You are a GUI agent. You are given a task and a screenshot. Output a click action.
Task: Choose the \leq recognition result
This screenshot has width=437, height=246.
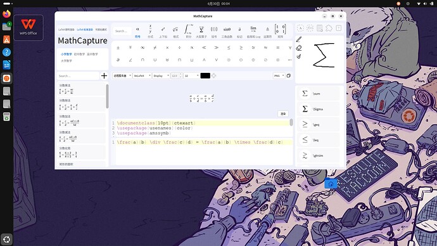(319, 139)
